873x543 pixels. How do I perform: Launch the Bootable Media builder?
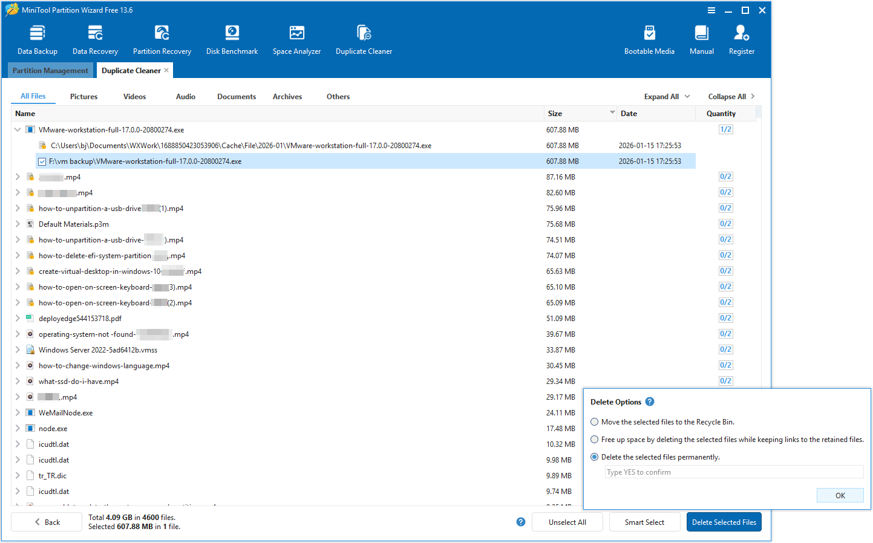(649, 38)
